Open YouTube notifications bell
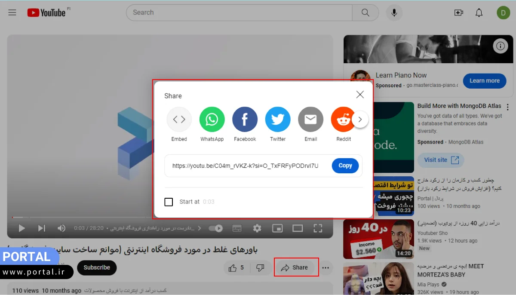Viewport: 516px width, 295px height. coord(479,12)
